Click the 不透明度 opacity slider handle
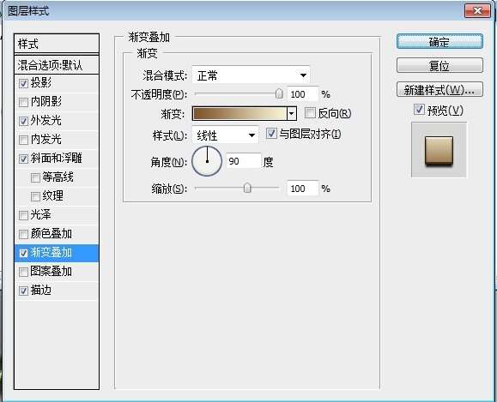Screen dimensions: 497x402 pyautogui.click(x=279, y=93)
